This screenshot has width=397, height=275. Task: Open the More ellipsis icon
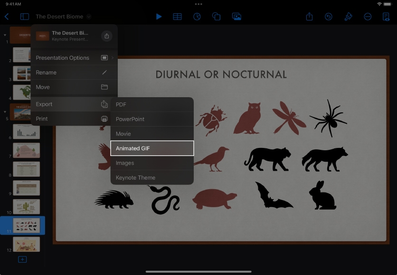pos(368,17)
